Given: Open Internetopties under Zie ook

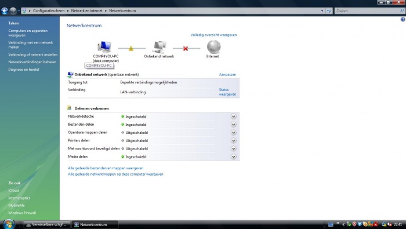Looking at the screenshot, I should click(x=19, y=198).
